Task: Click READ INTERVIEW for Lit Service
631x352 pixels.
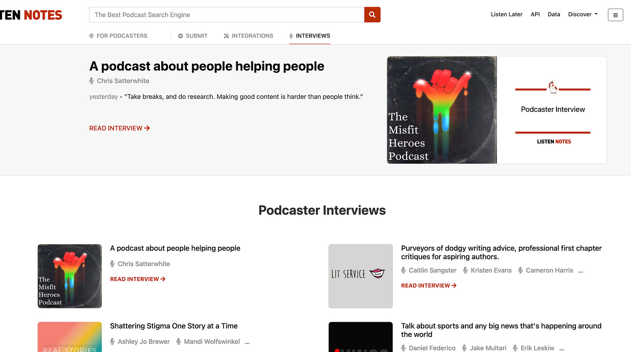Action: (x=429, y=286)
